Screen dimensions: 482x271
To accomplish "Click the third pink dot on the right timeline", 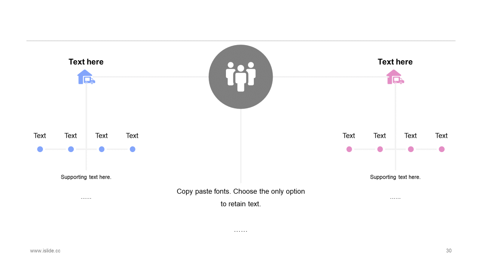I will 411,149.
